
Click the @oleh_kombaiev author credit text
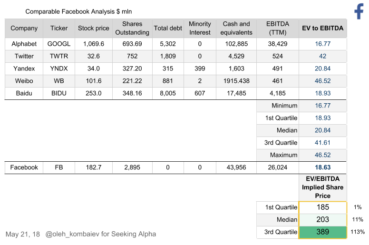click(100, 234)
